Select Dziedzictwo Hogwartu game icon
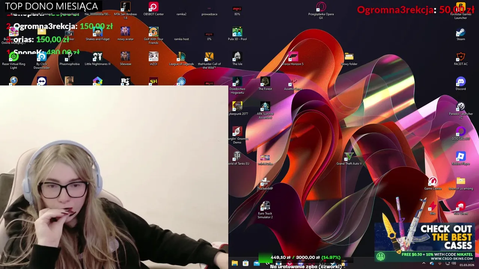 click(x=237, y=86)
